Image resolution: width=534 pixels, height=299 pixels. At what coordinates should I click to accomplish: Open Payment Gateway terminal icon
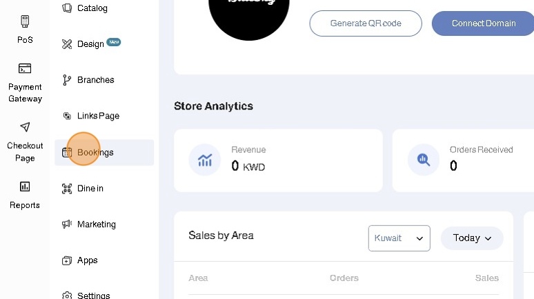click(x=25, y=68)
